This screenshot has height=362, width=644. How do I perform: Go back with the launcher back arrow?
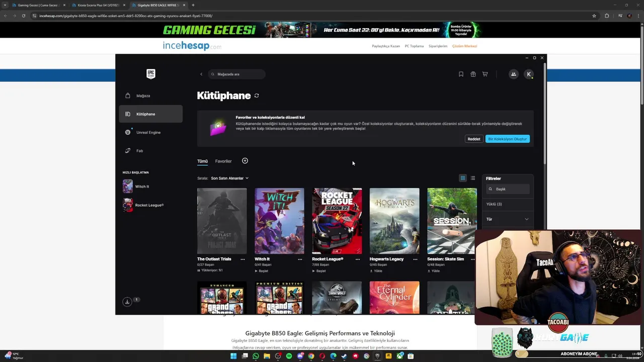click(201, 74)
